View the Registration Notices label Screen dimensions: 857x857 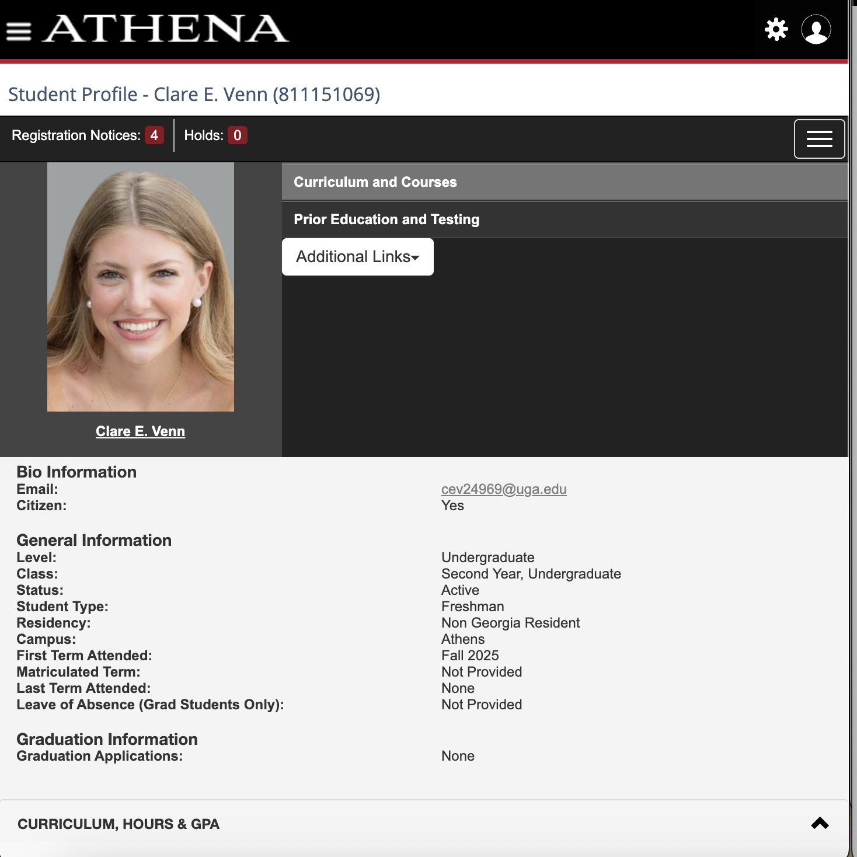76,135
